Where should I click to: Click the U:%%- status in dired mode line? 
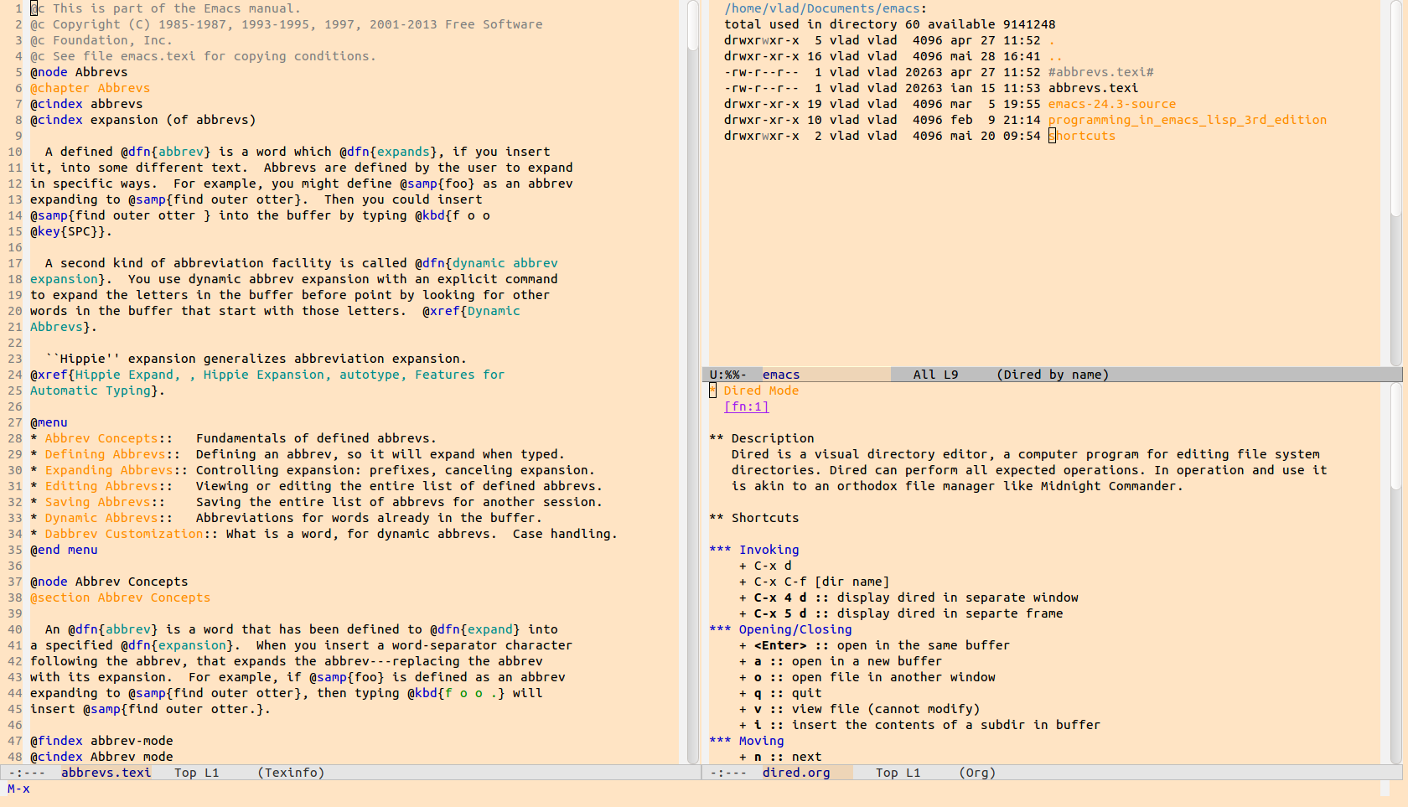pyautogui.click(x=728, y=375)
